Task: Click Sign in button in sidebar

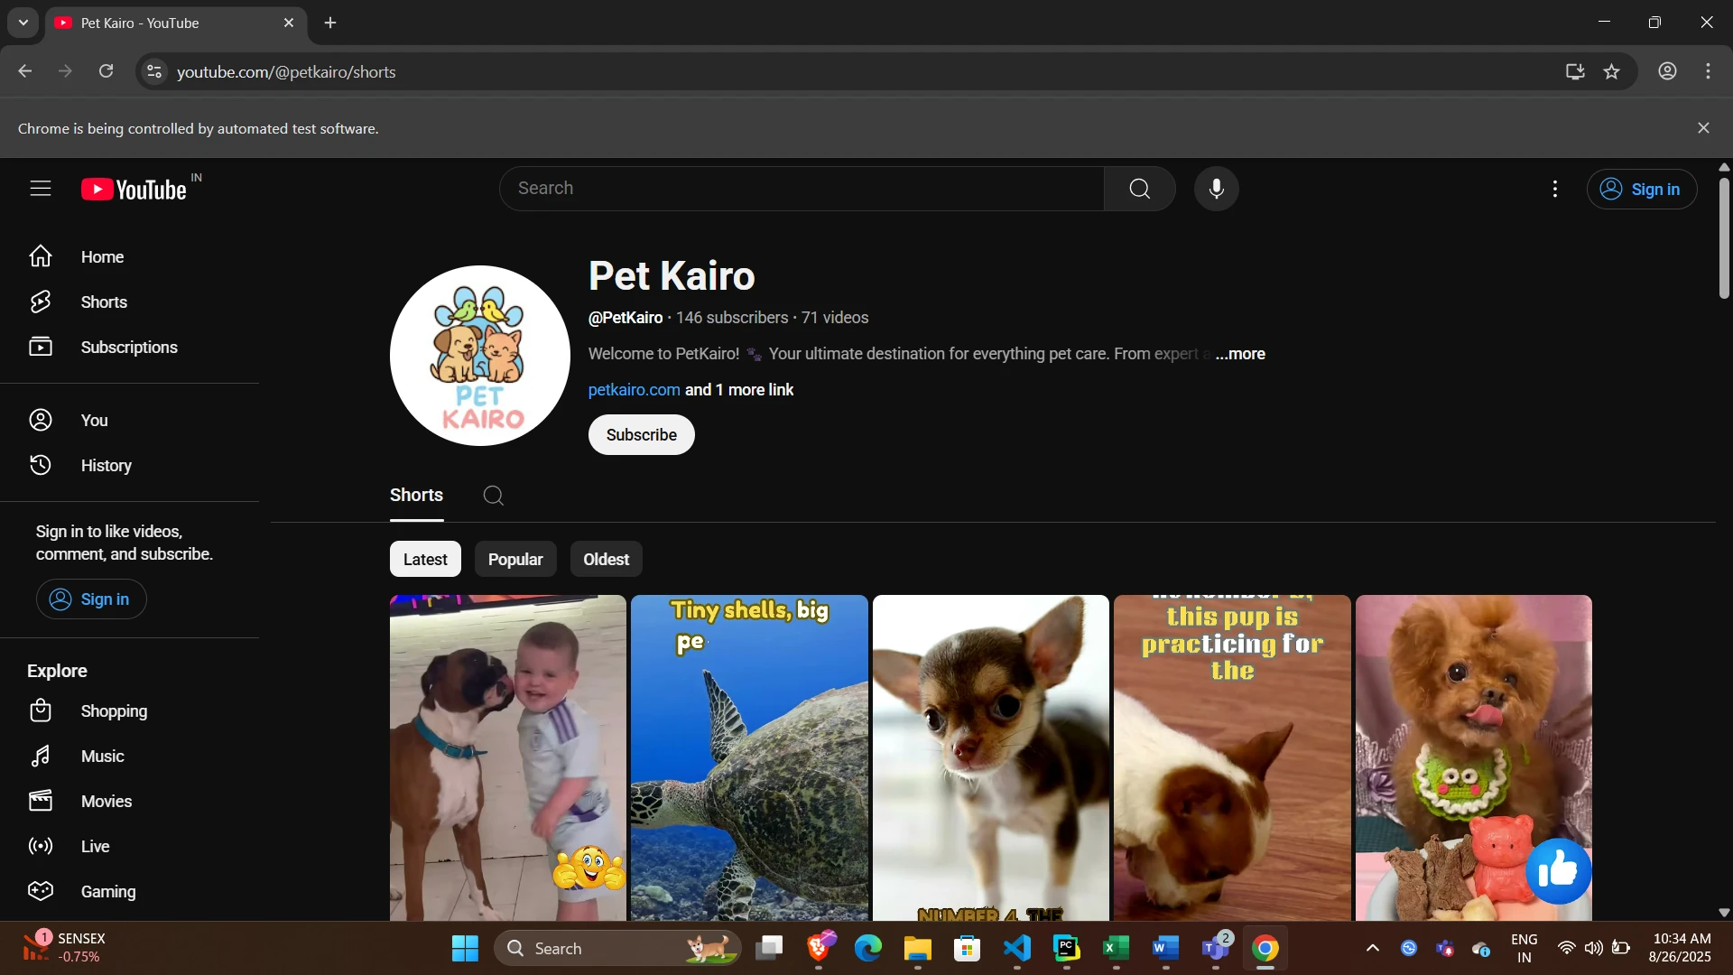Action: pyautogui.click(x=91, y=599)
